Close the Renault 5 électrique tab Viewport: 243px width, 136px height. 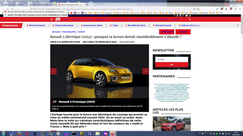(x=83, y=5)
